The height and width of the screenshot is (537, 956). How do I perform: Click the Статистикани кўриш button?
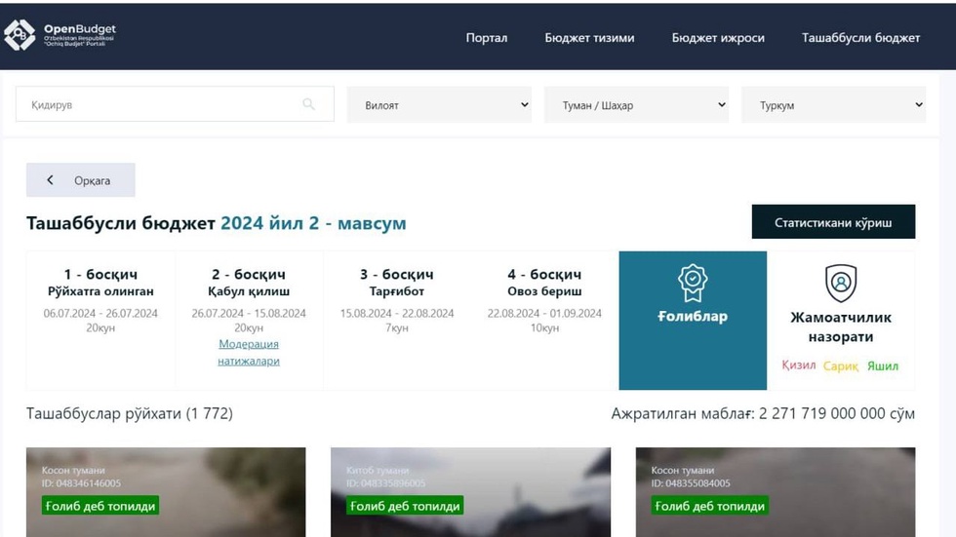pos(833,222)
